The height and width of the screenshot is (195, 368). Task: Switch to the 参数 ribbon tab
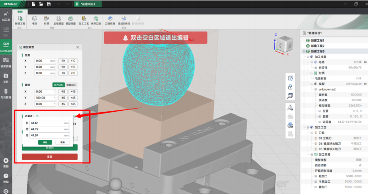[19, 11]
